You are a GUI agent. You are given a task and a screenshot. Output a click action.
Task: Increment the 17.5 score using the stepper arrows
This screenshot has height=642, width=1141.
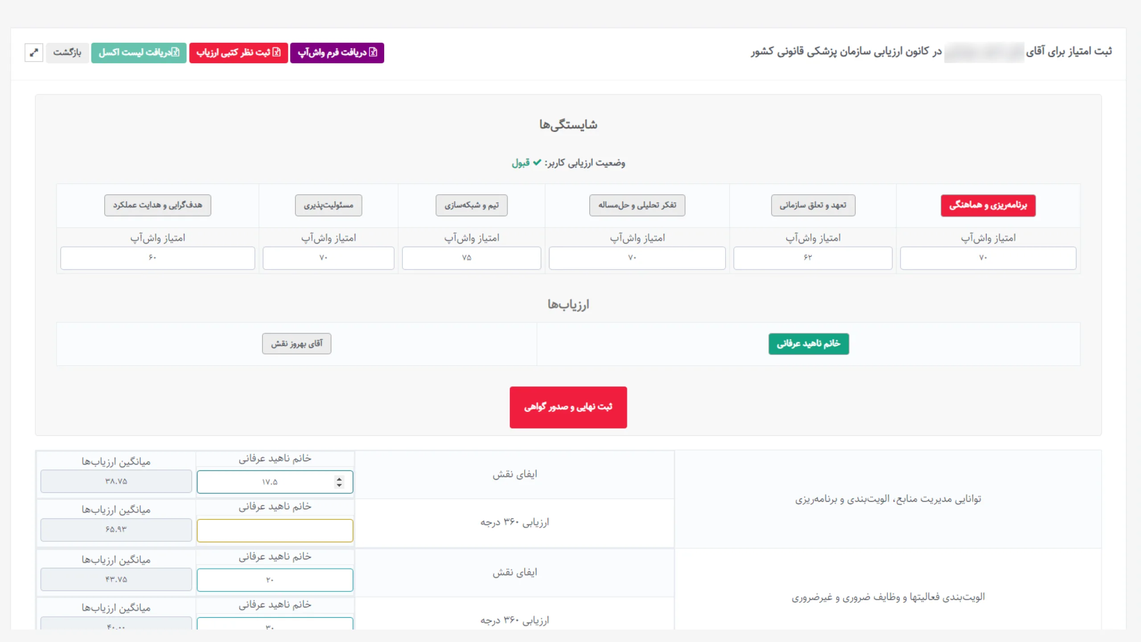339,478
